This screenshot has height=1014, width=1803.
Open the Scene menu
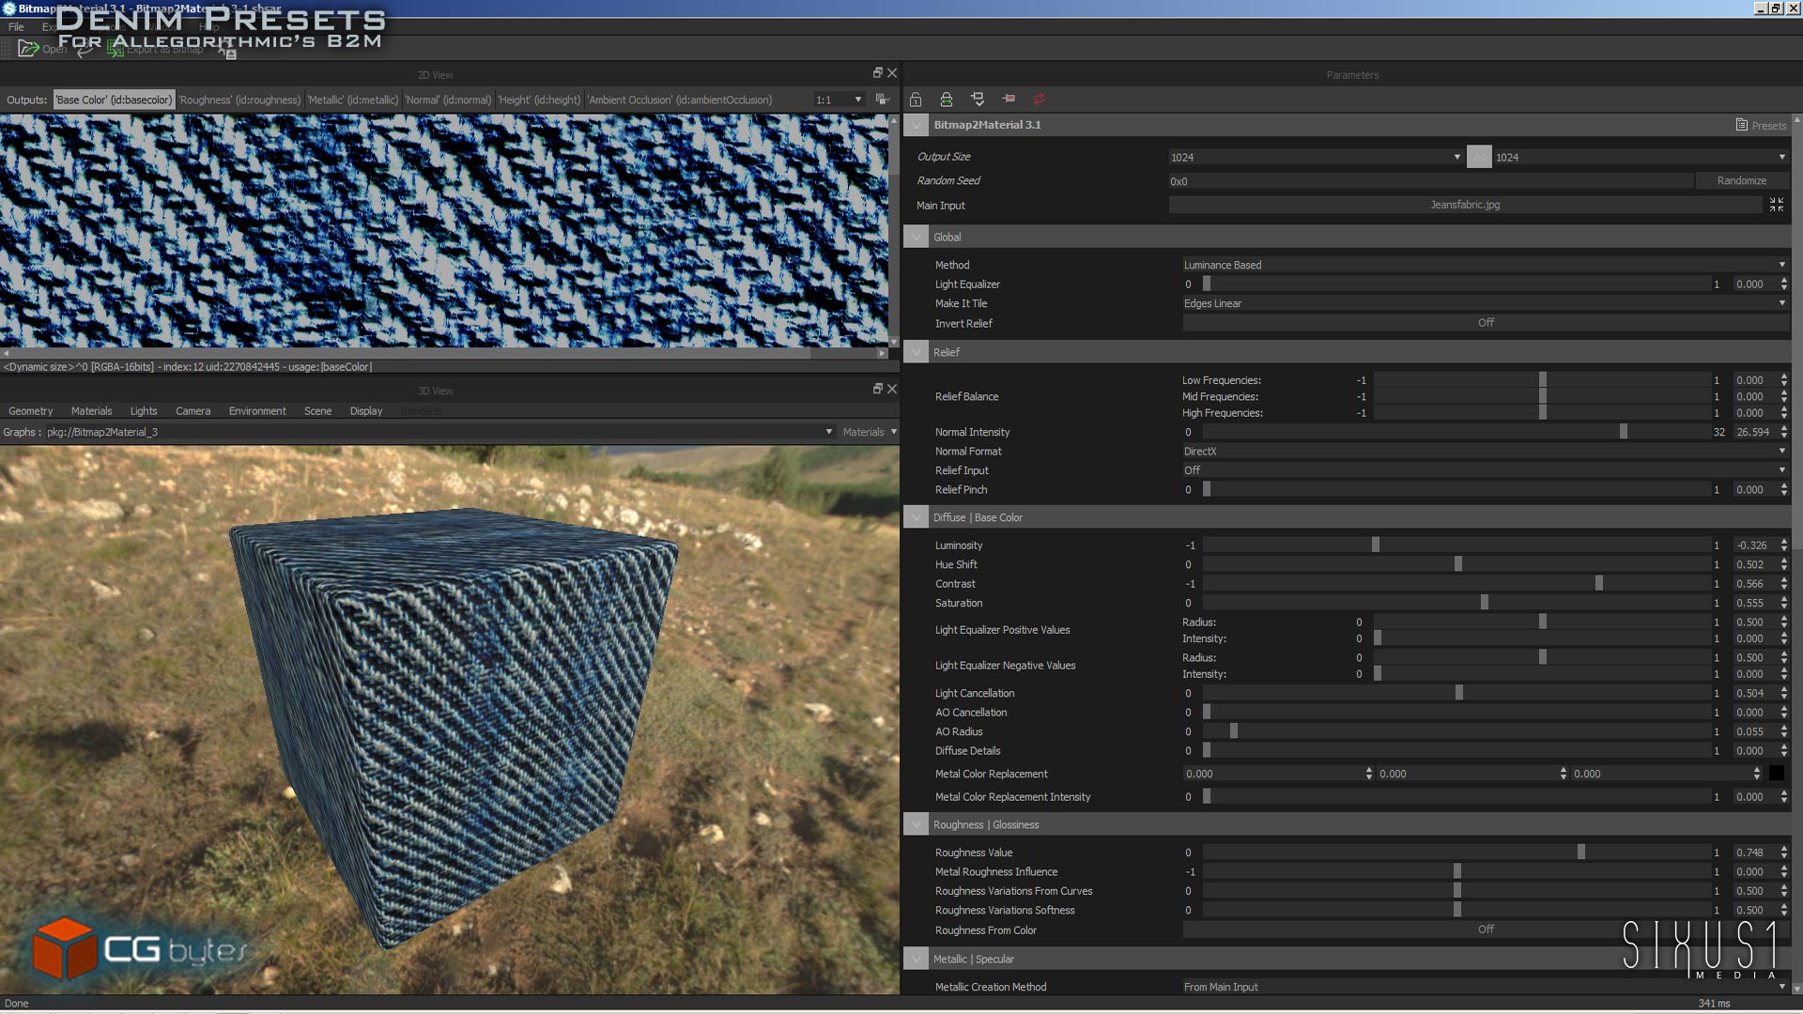coord(317,411)
